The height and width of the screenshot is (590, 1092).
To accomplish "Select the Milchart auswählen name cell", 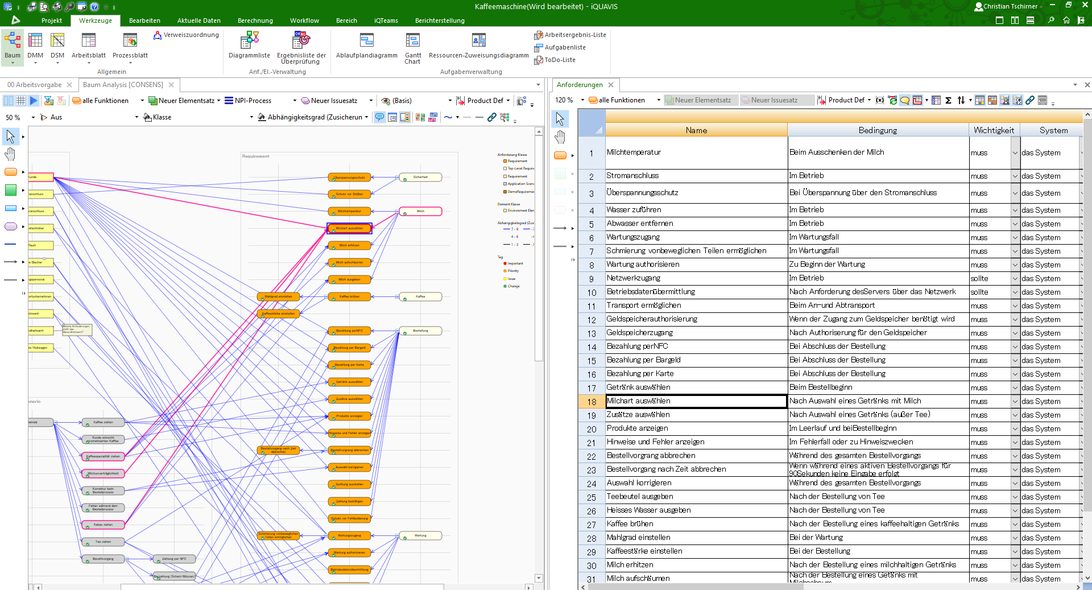I will coord(696,401).
